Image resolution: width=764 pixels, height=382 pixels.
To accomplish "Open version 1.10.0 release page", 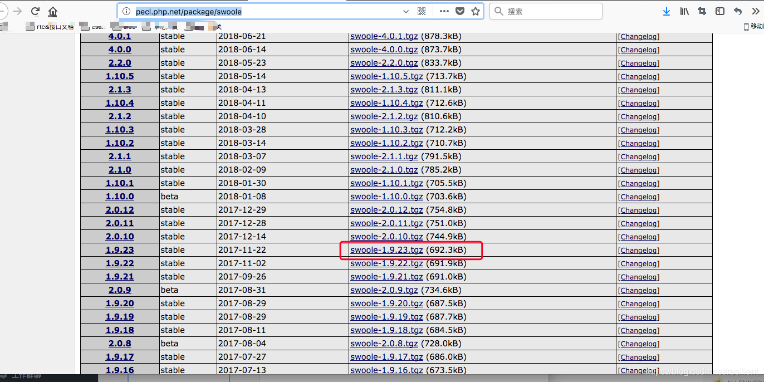I will coord(120,197).
